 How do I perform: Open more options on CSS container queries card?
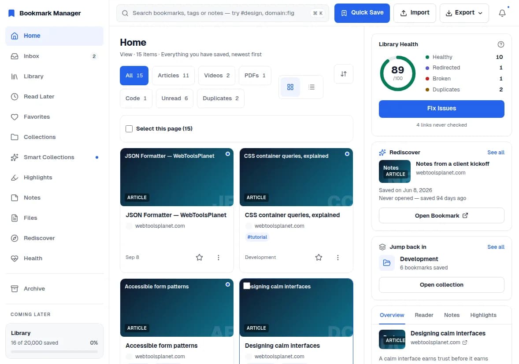337,257
